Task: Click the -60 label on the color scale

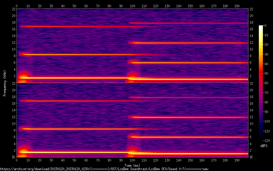Action: [x=265, y=83]
